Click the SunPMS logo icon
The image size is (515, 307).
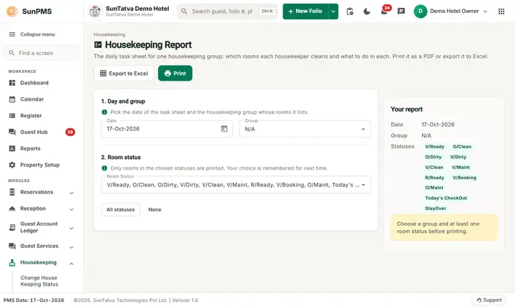pyautogui.click(x=12, y=11)
